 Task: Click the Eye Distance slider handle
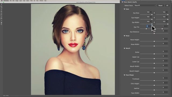[154, 33]
